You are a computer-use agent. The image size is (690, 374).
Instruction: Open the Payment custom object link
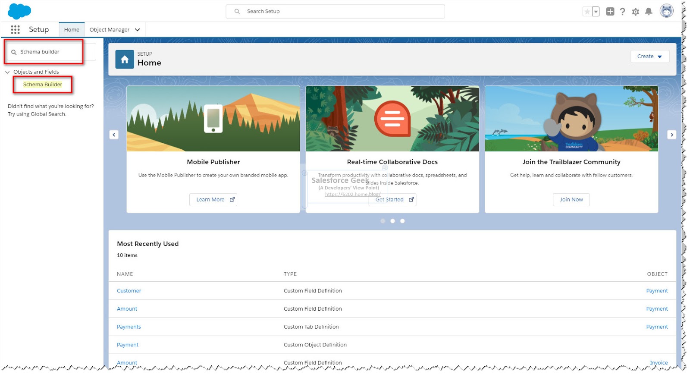(x=128, y=345)
